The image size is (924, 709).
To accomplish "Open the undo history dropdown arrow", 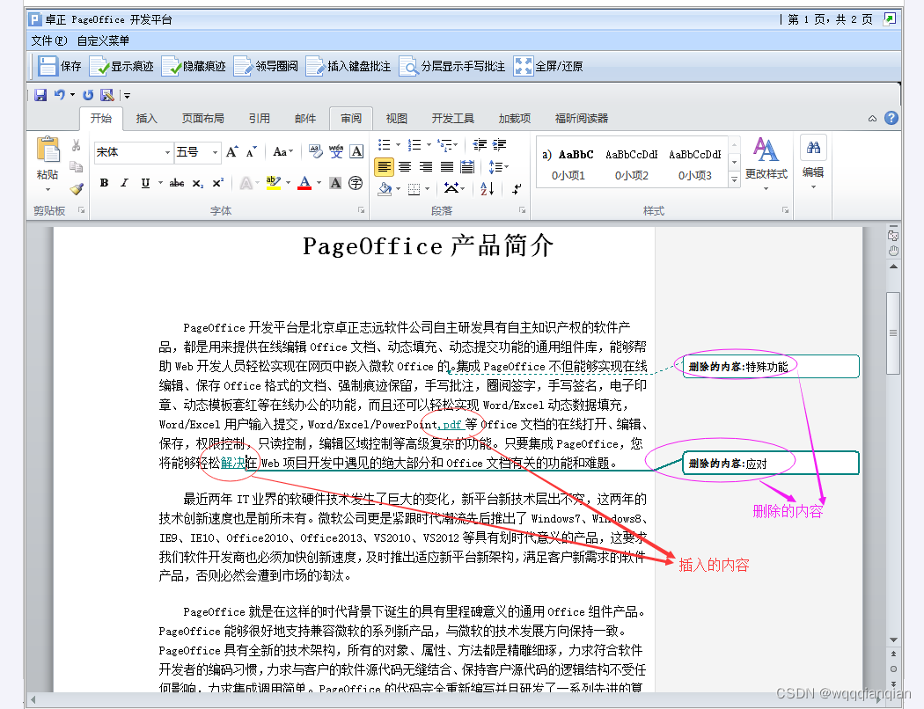I will (72, 95).
